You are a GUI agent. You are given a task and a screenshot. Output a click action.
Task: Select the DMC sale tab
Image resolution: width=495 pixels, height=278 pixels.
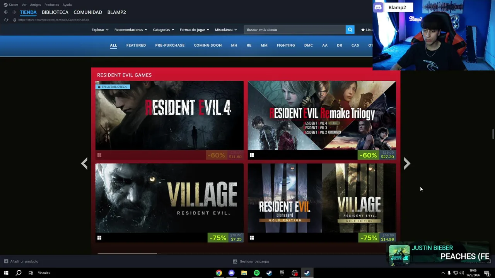309,45
